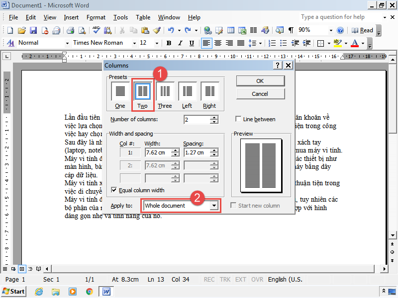Click the Columns toolbar icon
Screen dimensions: 398x298
coord(253,30)
